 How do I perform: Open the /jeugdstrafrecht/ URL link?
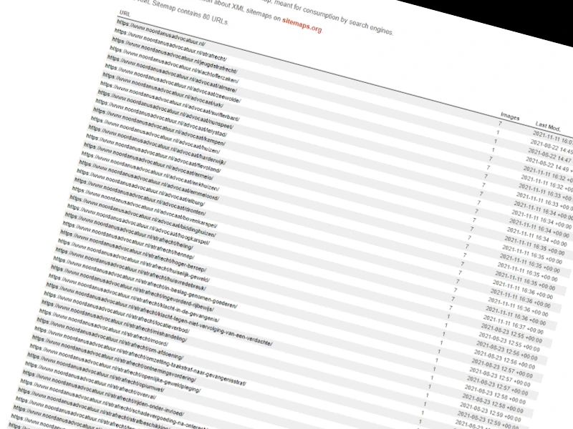(x=174, y=55)
